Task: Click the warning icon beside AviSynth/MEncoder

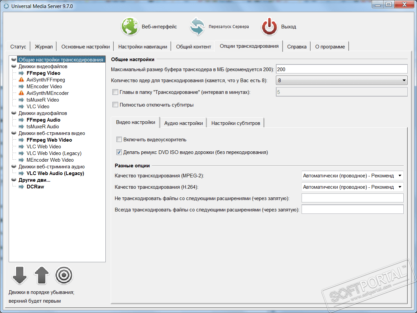Action: pos(21,93)
